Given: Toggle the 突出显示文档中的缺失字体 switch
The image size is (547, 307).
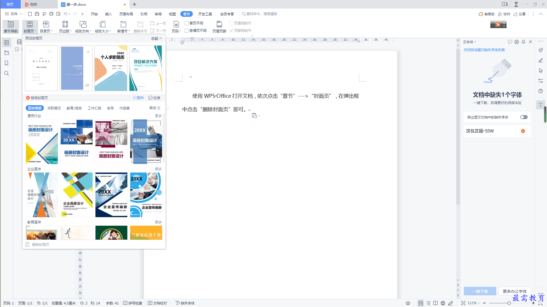Looking at the screenshot, I should (x=524, y=117).
